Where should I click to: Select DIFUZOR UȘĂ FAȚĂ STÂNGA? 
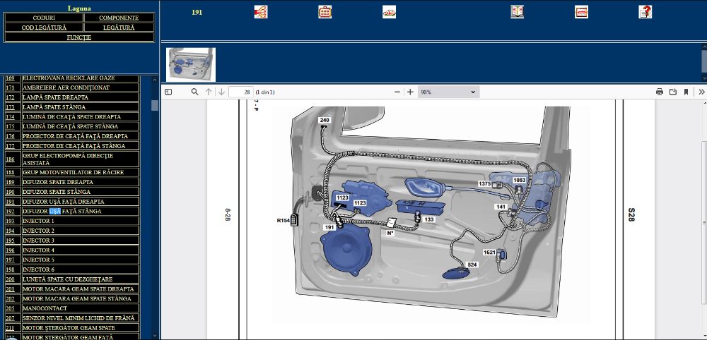click(81, 211)
